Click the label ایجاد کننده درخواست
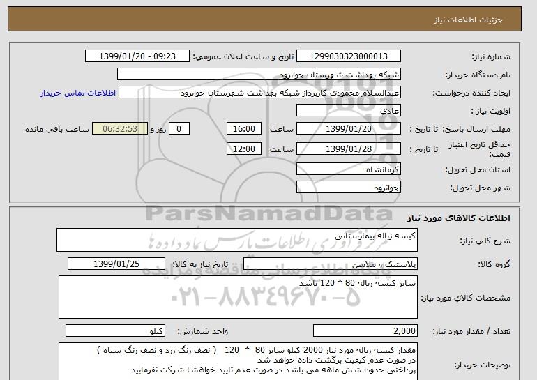This screenshot has height=380, width=537. click(471, 93)
